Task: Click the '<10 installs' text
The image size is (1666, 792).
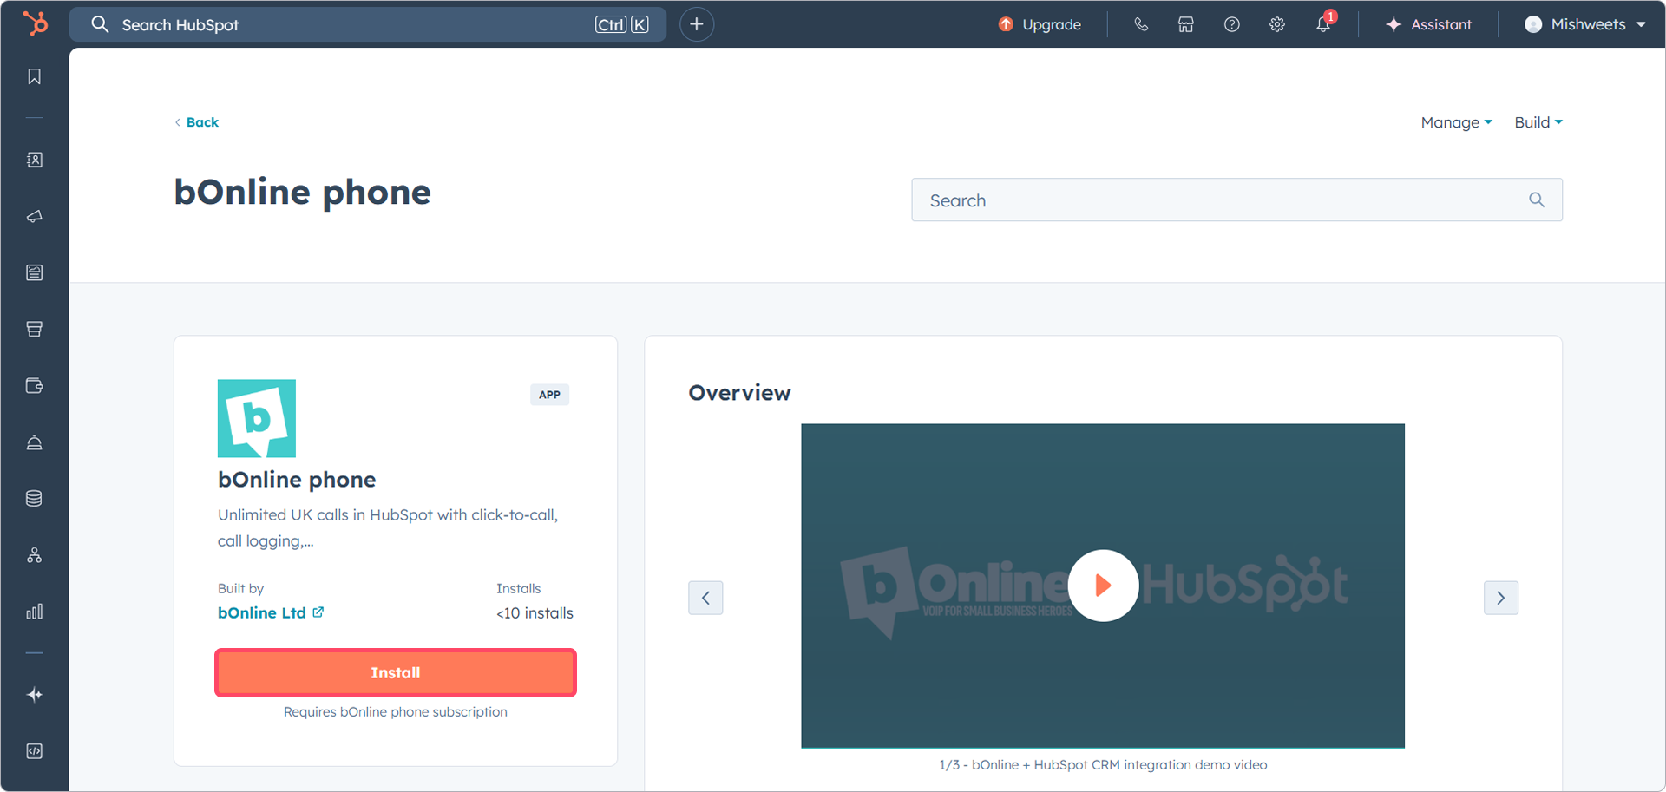Action: tap(535, 613)
